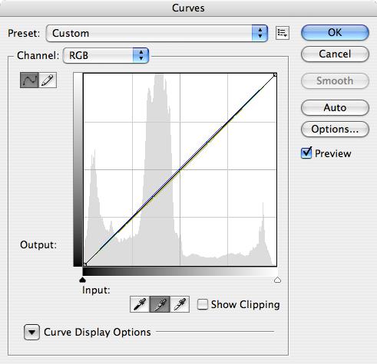Pick the black point eyedropper
Screen dimensions: 377x364
[x=140, y=304]
